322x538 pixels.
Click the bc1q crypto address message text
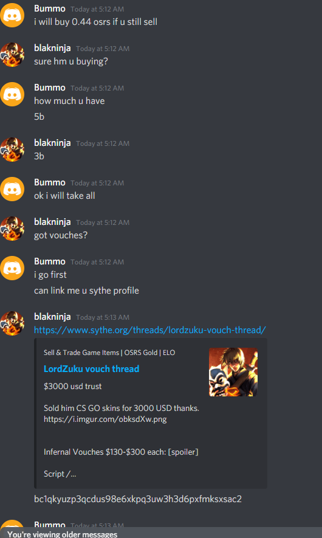coord(138,499)
